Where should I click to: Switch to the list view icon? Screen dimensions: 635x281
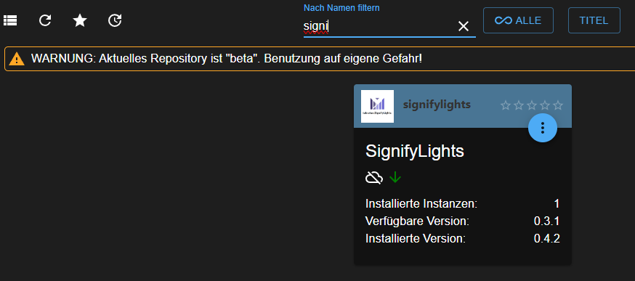click(10, 20)
